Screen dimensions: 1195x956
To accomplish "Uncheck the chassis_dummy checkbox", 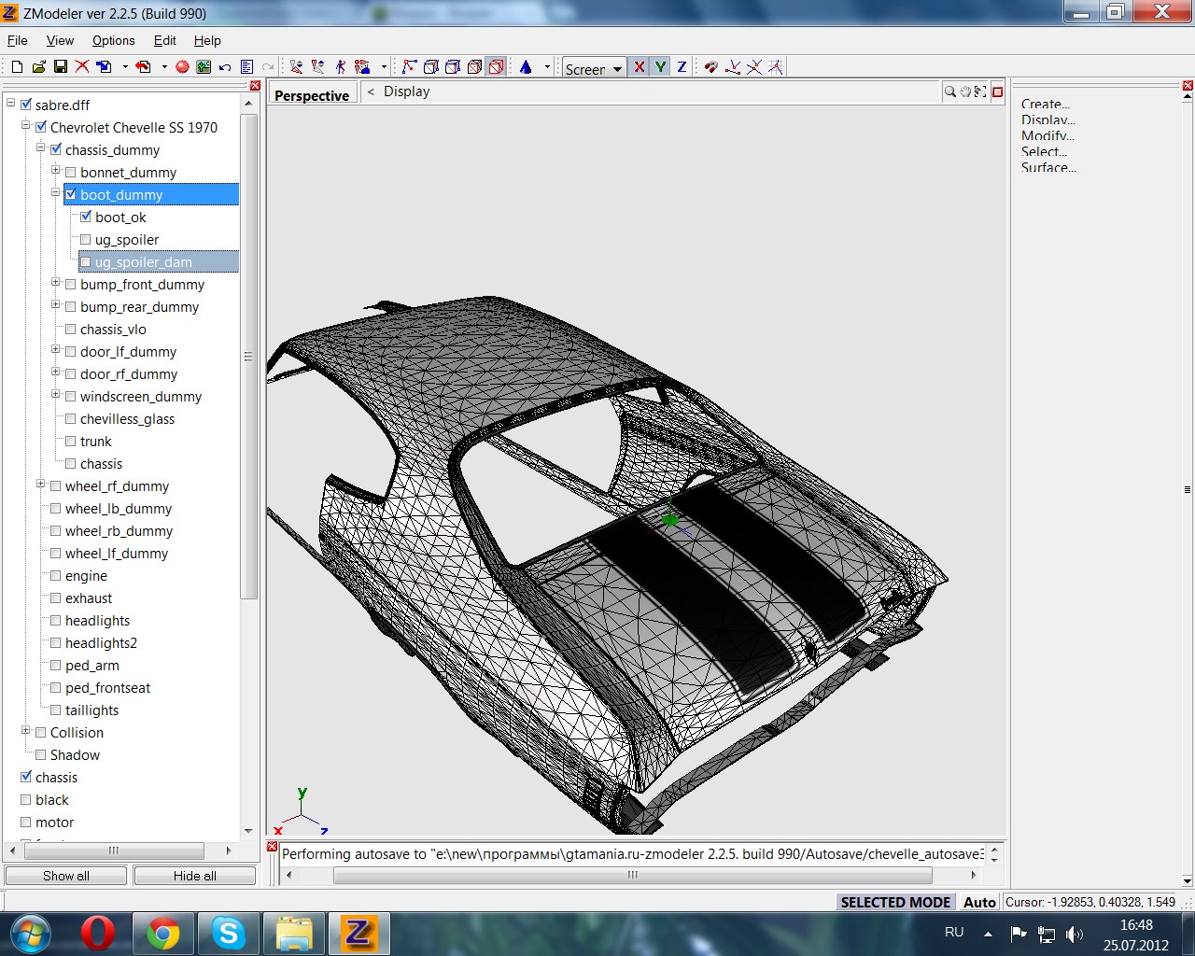I will (56, 149).
